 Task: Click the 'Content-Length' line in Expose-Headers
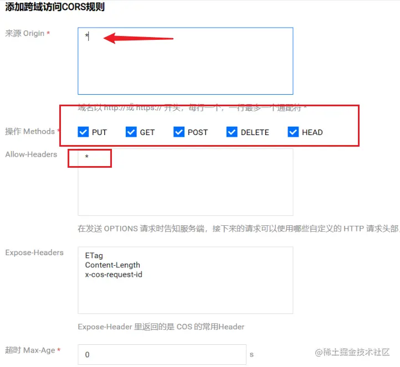[112, 265]
